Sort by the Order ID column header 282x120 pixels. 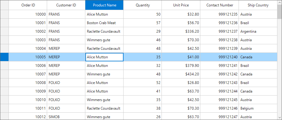pos(28,5)
